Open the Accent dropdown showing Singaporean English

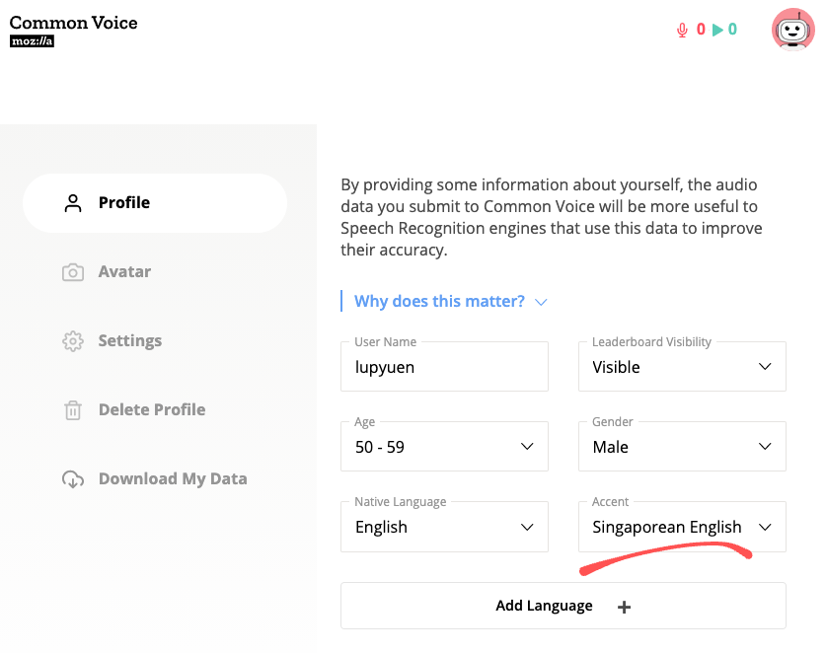pos(682,527)
